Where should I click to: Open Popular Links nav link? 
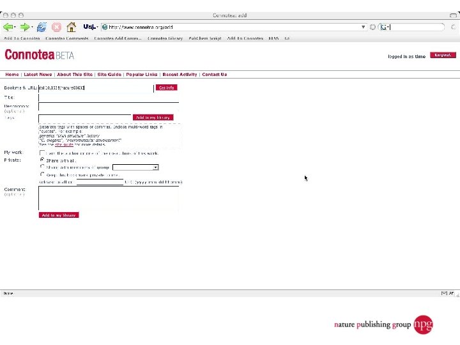click(x=142, y=75)
